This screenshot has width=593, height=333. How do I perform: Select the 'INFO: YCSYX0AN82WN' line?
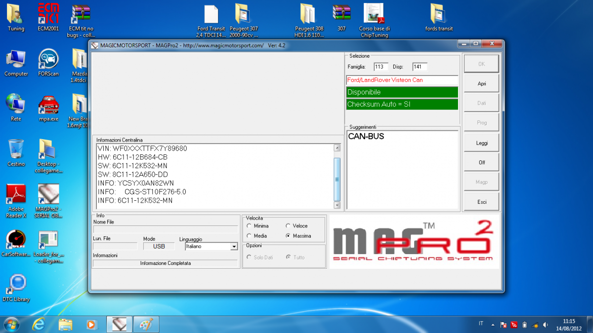pos(136,183)
